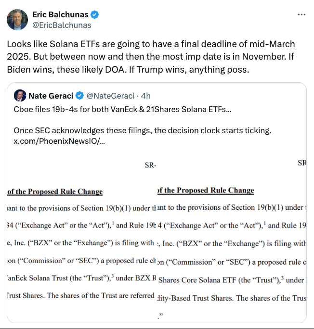
Task: Open the Nate Geraci display name
Action: pos(51,95)
